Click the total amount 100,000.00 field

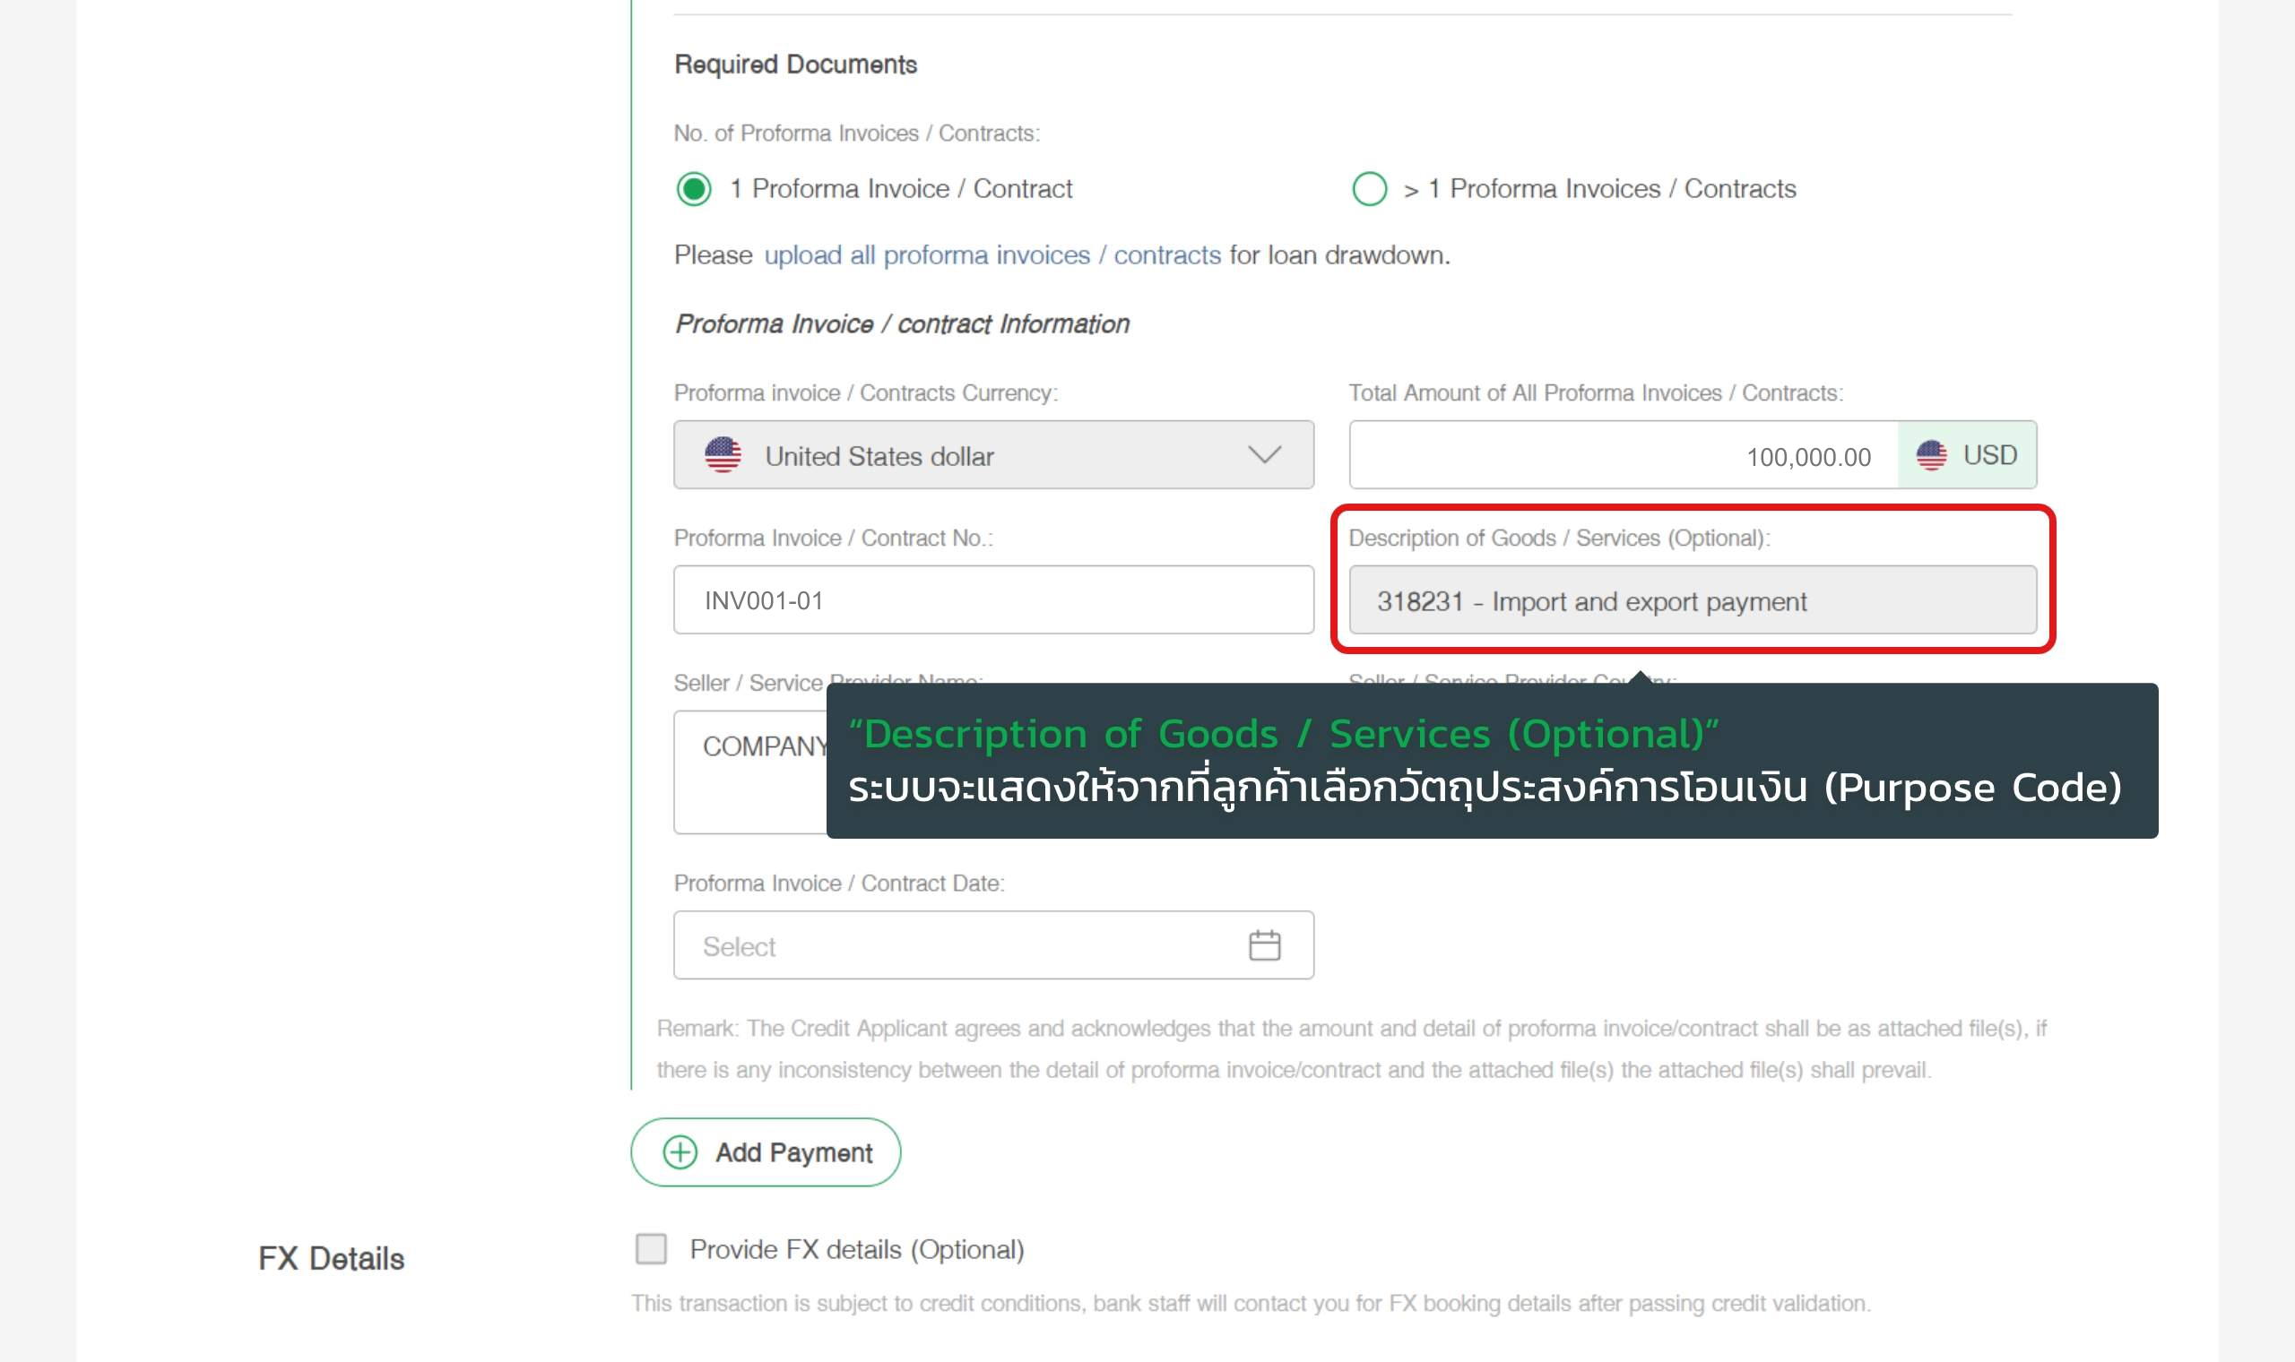point(1623,455)
